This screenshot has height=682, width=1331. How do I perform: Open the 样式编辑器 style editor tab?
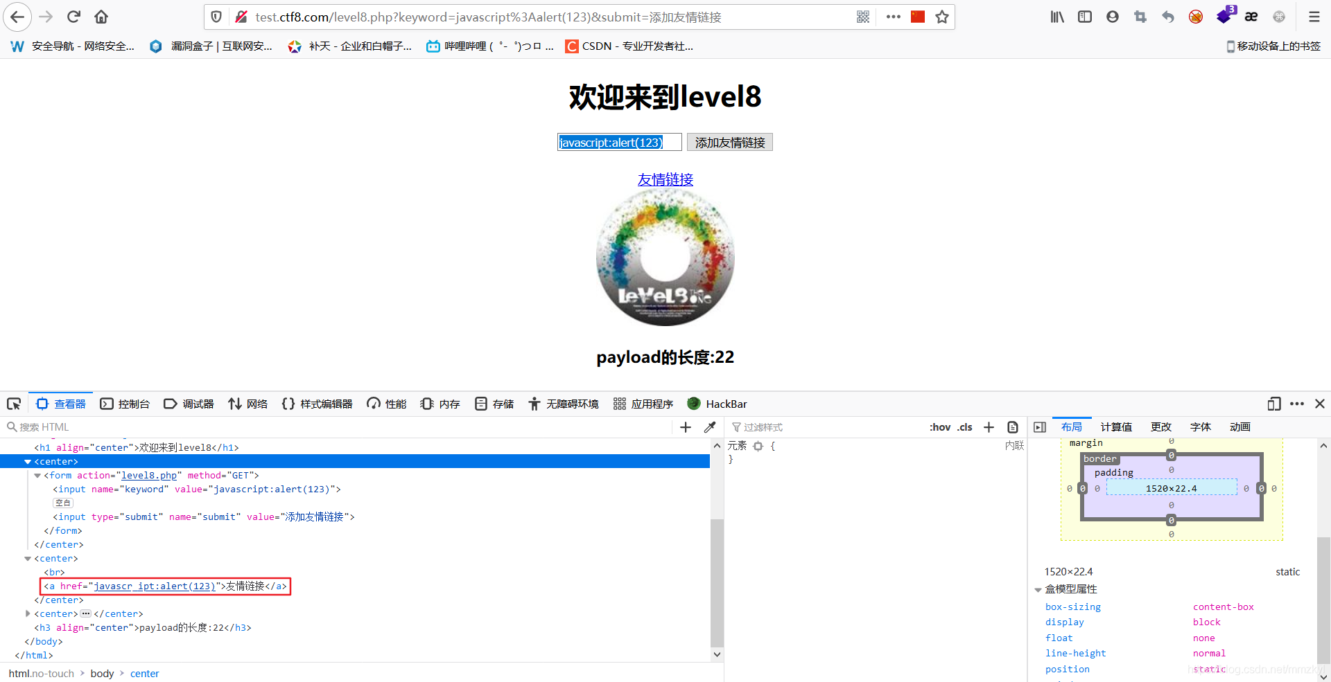(317, 404)
